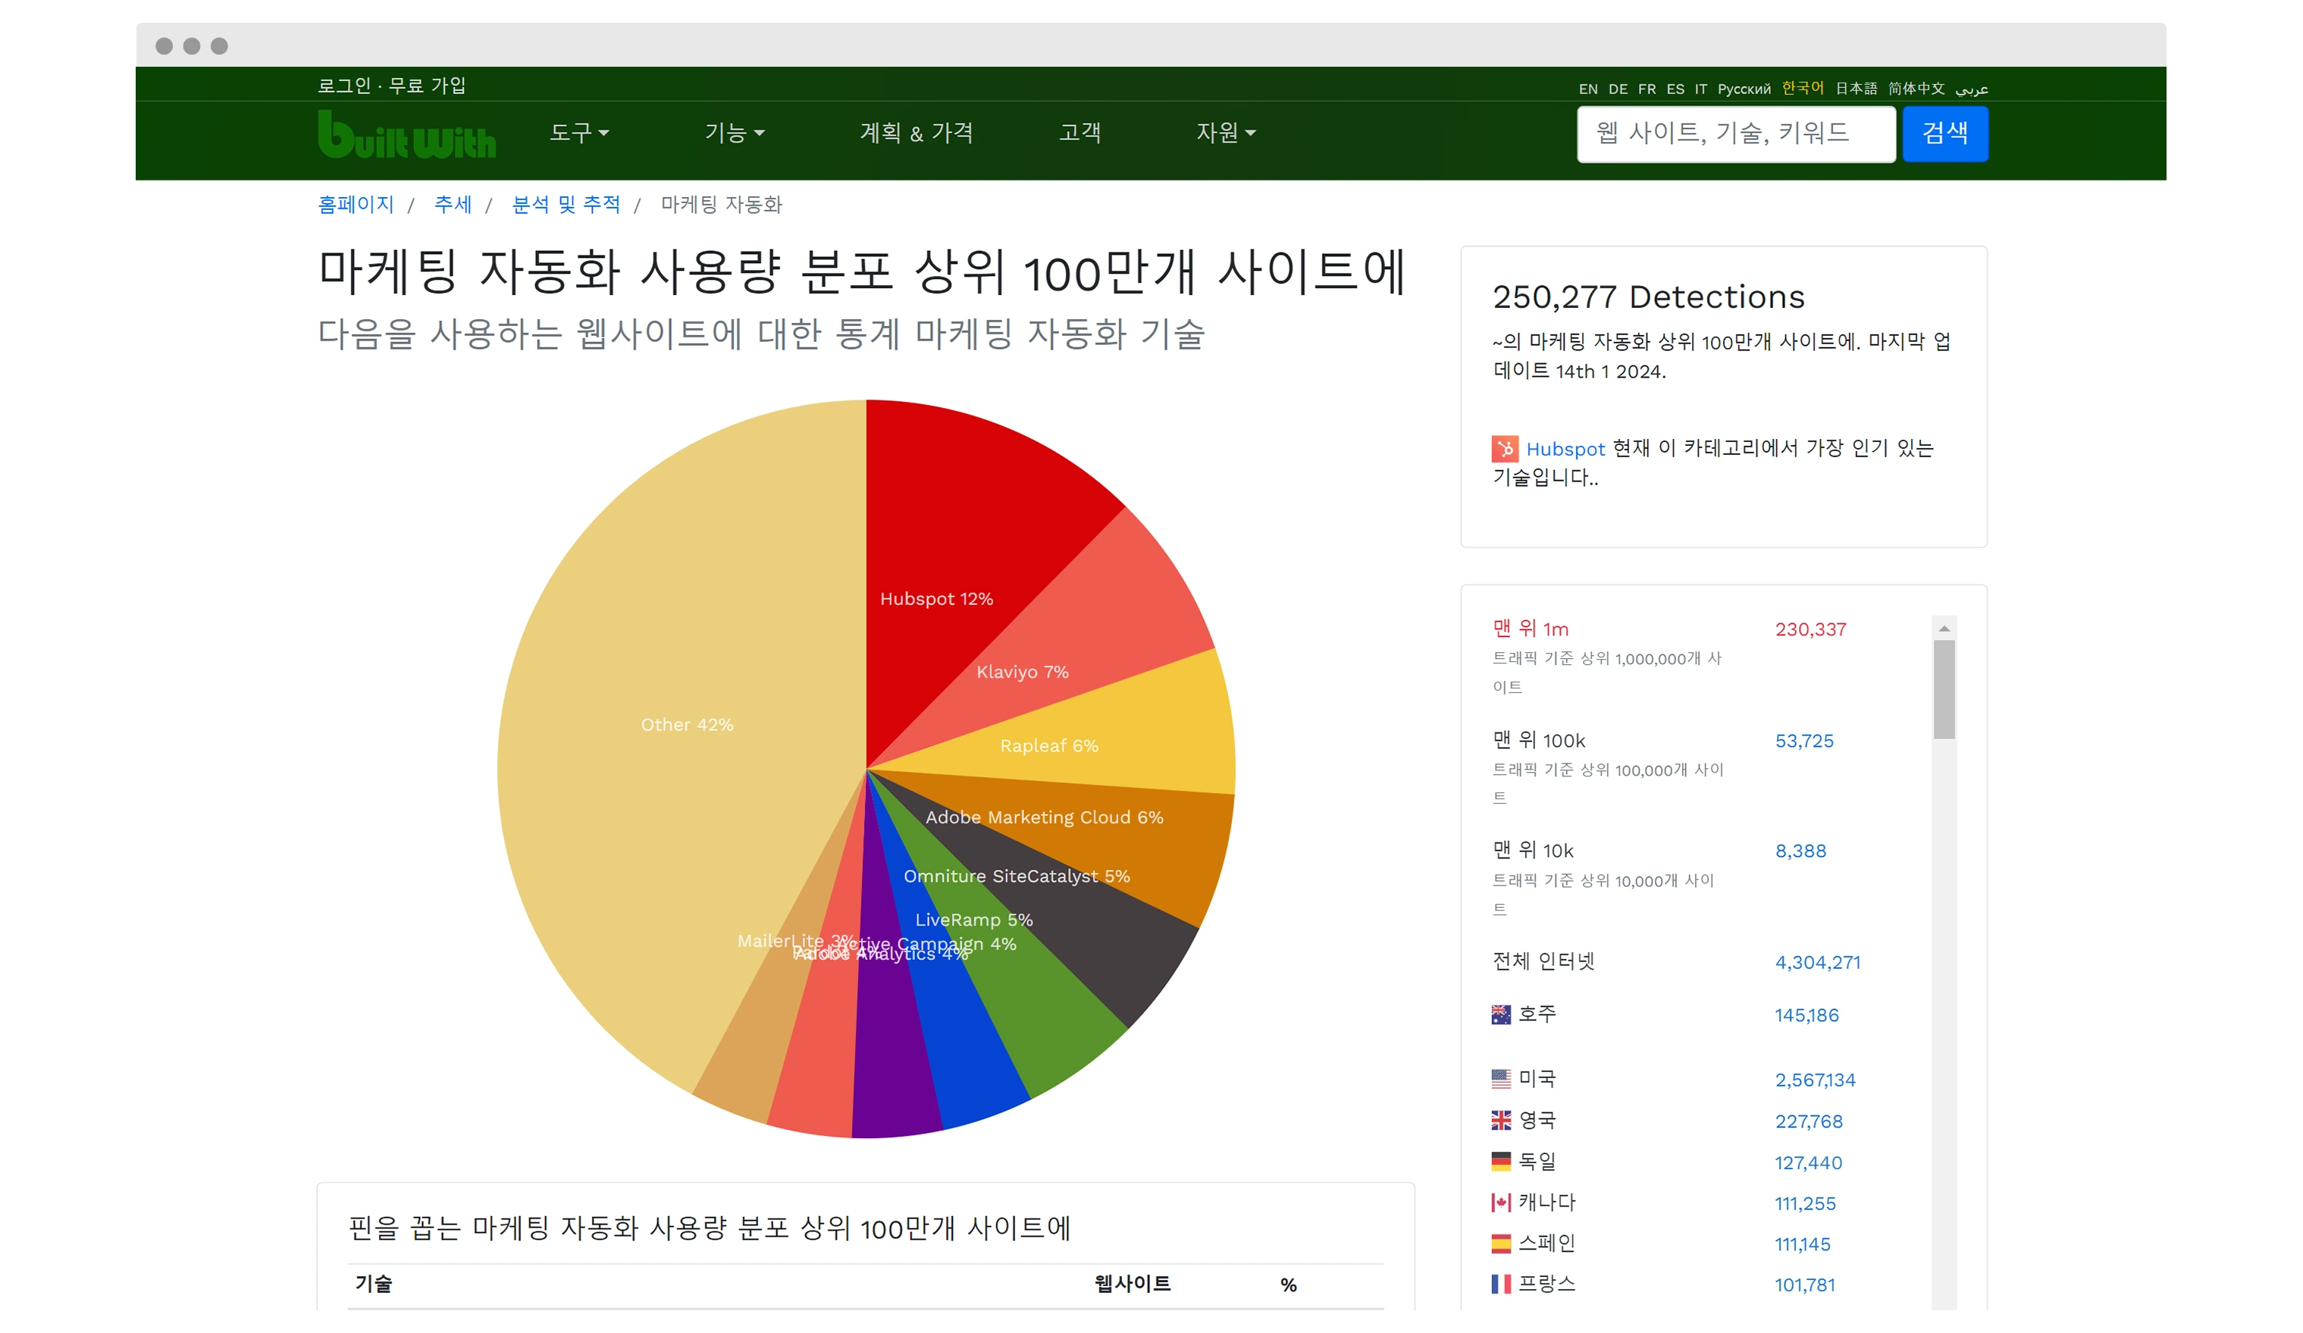Select the 맨 위 100k filter
This screenshot has height=1333, width=2303.
(1538, 741)
